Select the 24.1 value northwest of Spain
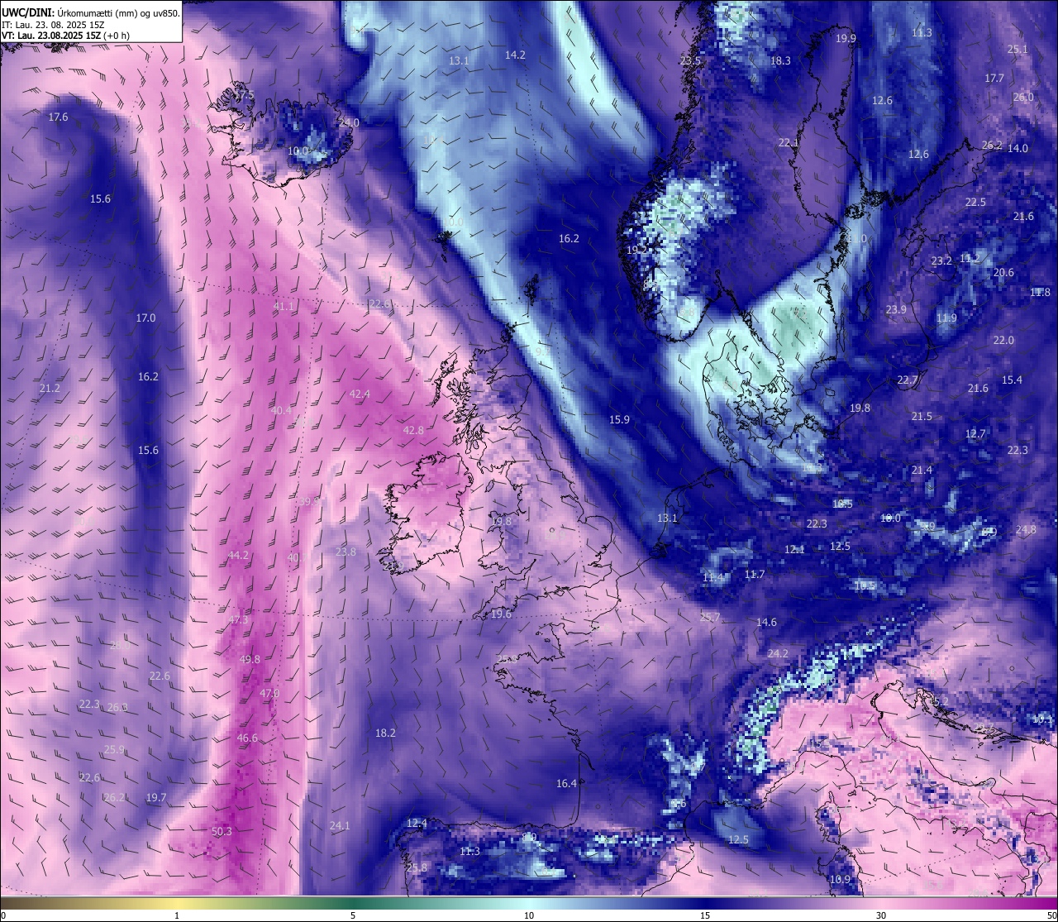Image resolution: width=1058 pixels, height=922 pixels. coord(340,826)
